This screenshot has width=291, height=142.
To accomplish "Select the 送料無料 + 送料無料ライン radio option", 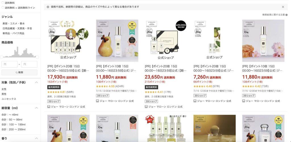I will tap(3, 8).
